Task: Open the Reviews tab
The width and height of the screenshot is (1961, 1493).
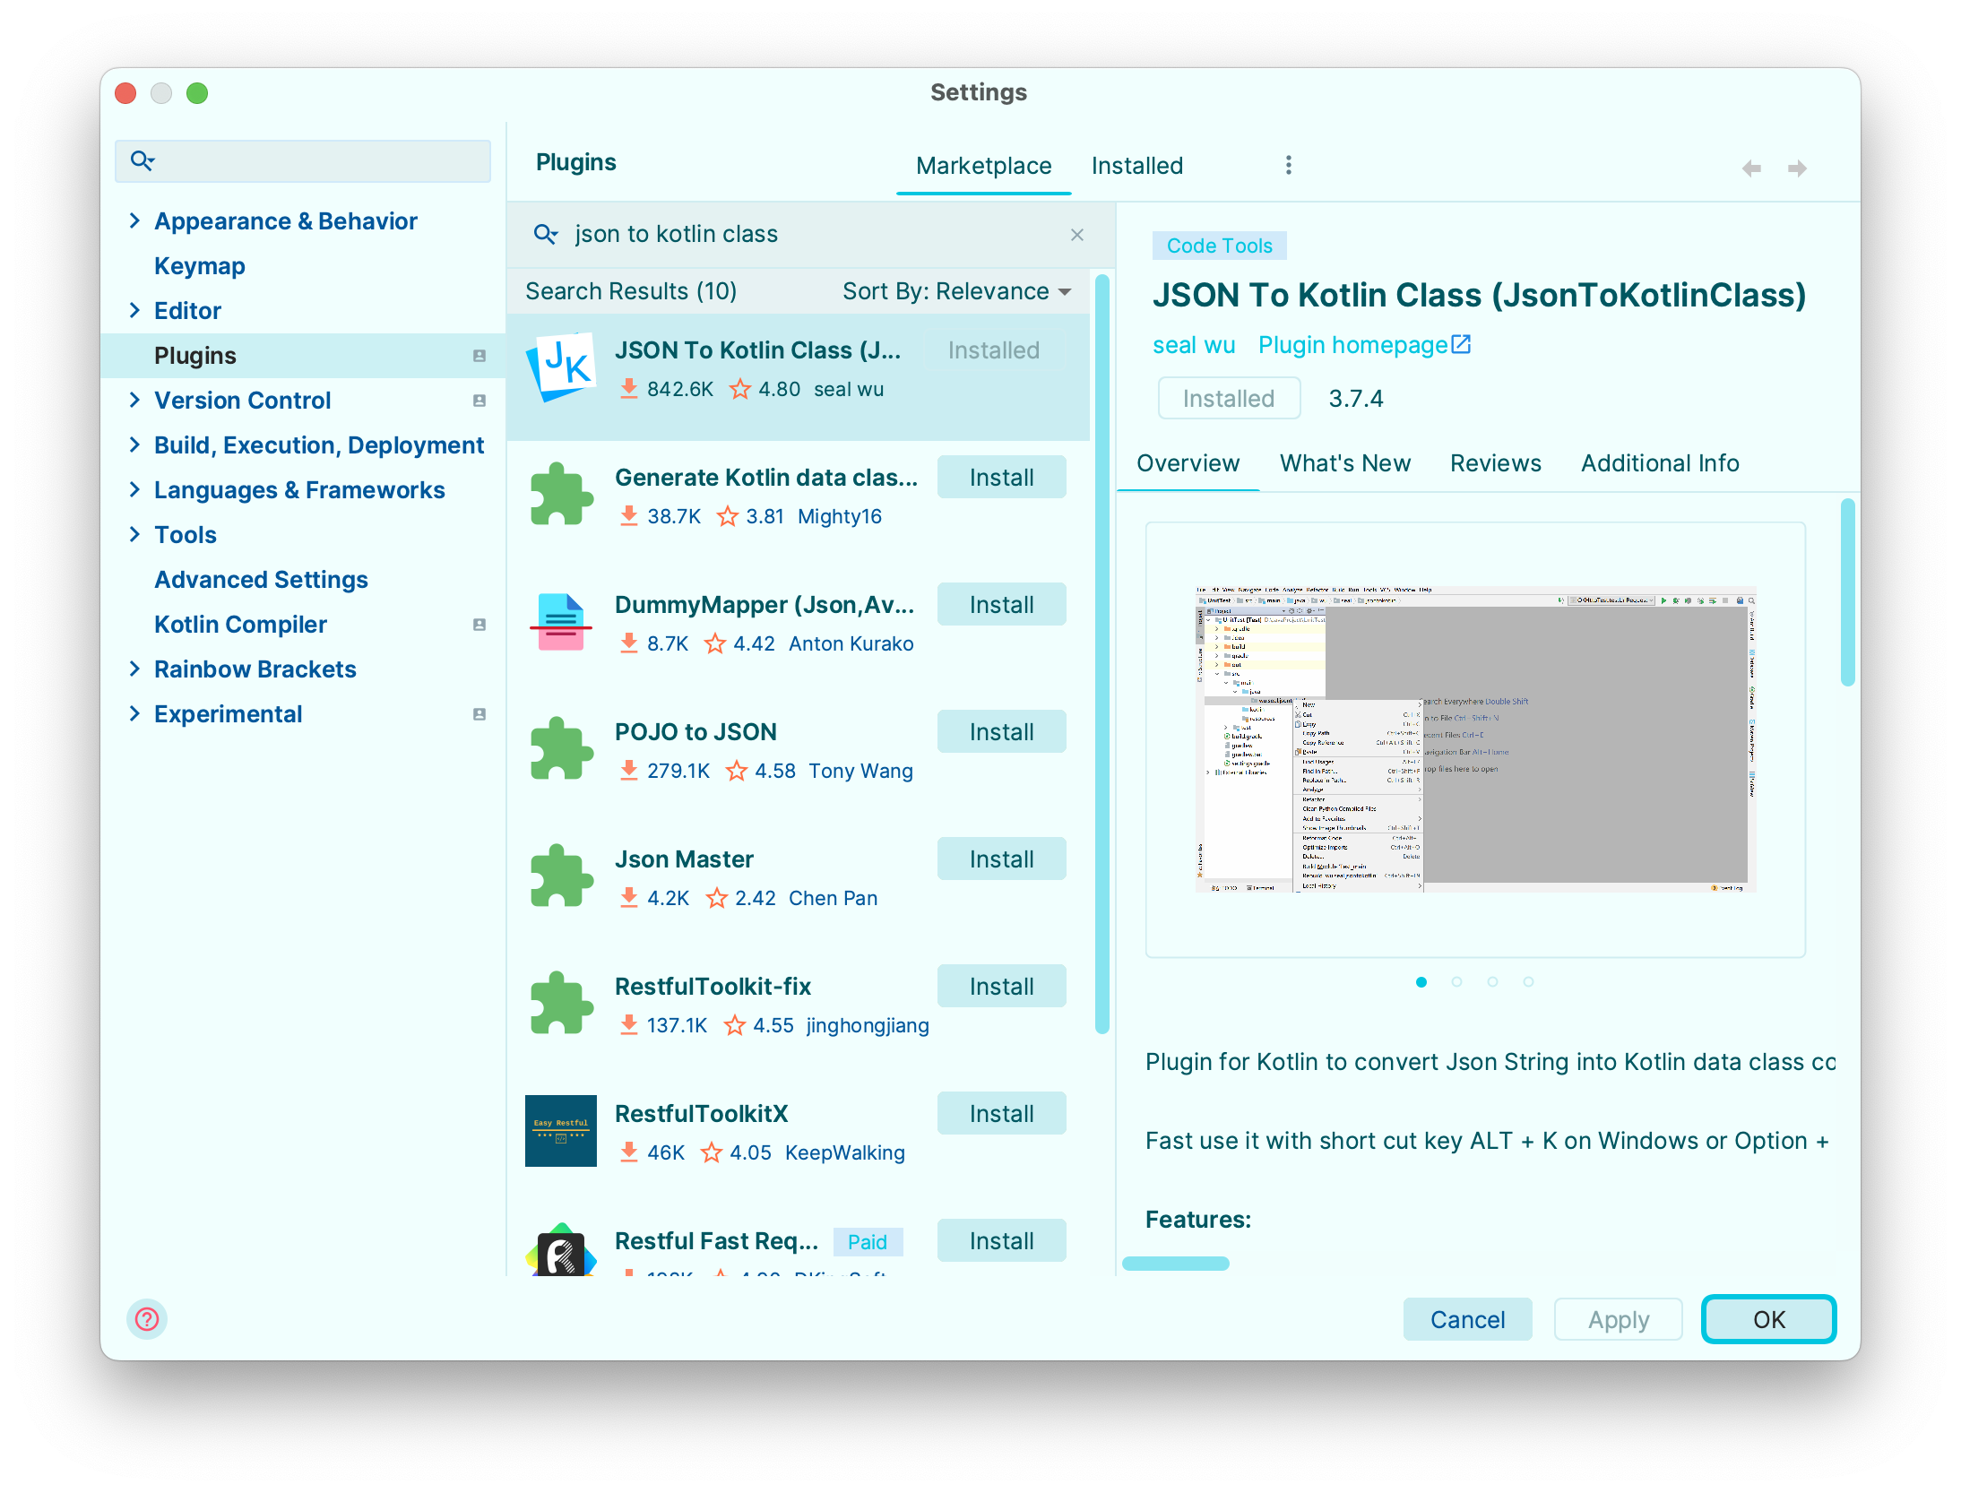Action: 1495,463
